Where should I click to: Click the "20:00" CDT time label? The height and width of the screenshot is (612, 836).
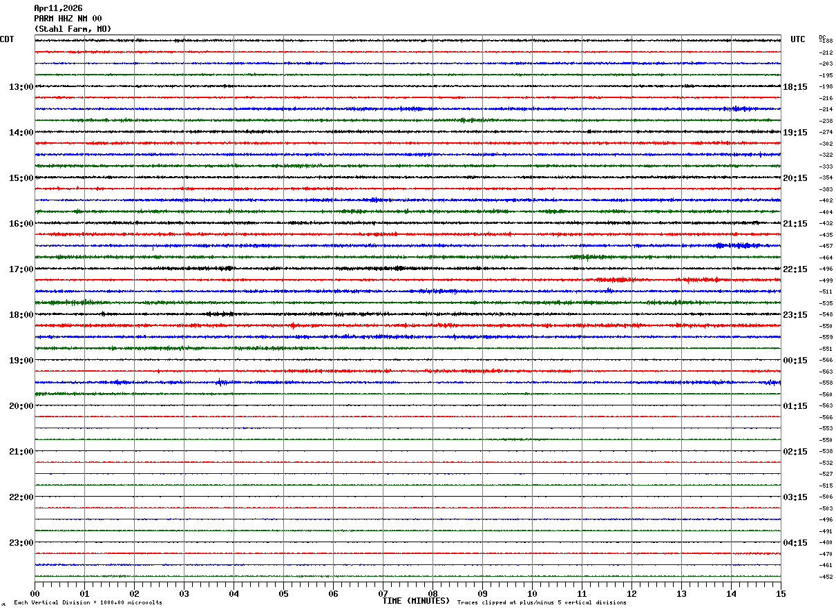coord(21,406)
